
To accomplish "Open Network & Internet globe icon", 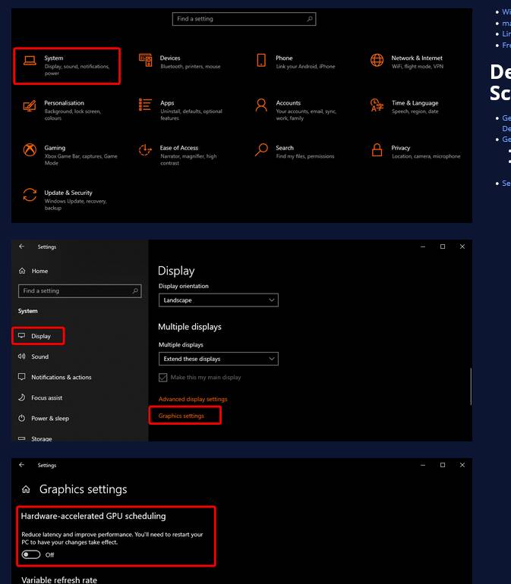I will [x=377, y=61].
